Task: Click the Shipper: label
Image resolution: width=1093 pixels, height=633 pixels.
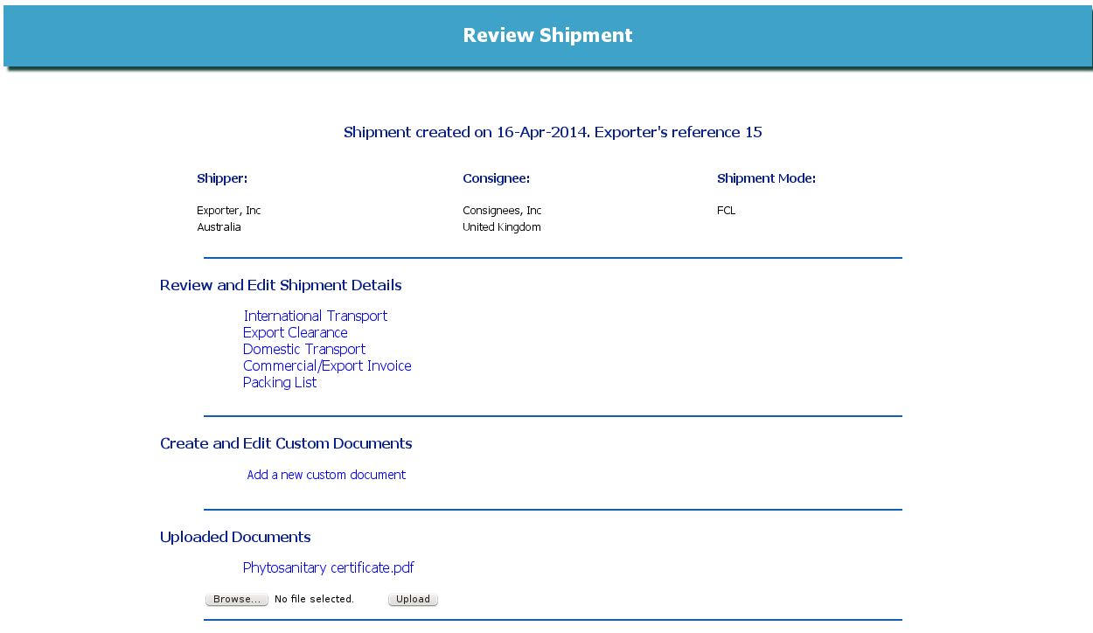Action: point(222,178)
